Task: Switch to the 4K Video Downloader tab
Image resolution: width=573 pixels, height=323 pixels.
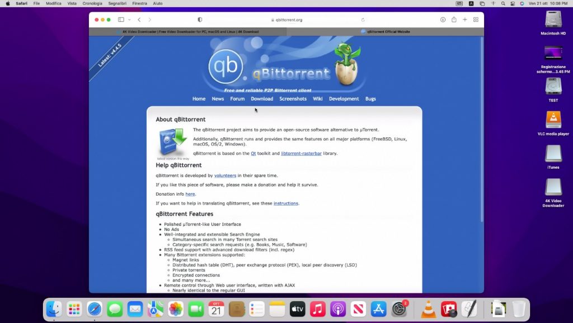Action: pos(188,32)
